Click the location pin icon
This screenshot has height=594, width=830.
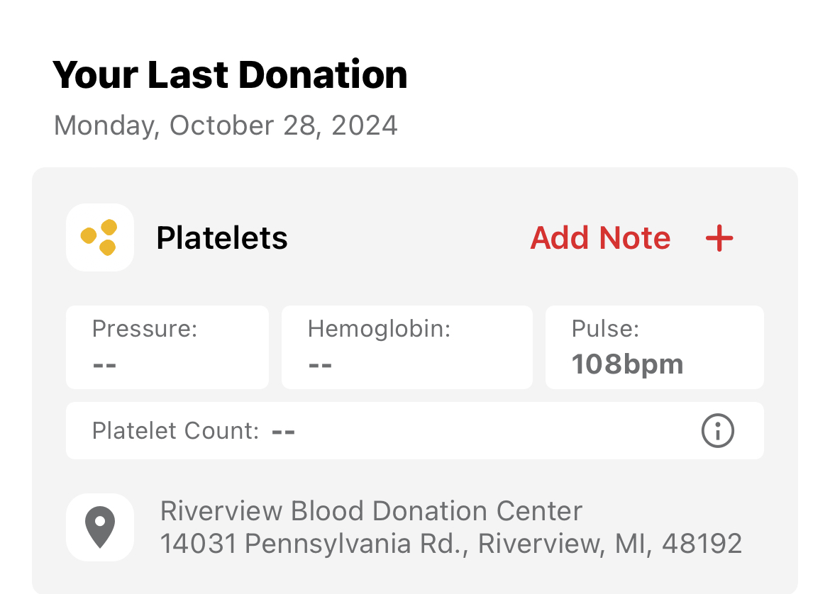[x=100, y=527]
